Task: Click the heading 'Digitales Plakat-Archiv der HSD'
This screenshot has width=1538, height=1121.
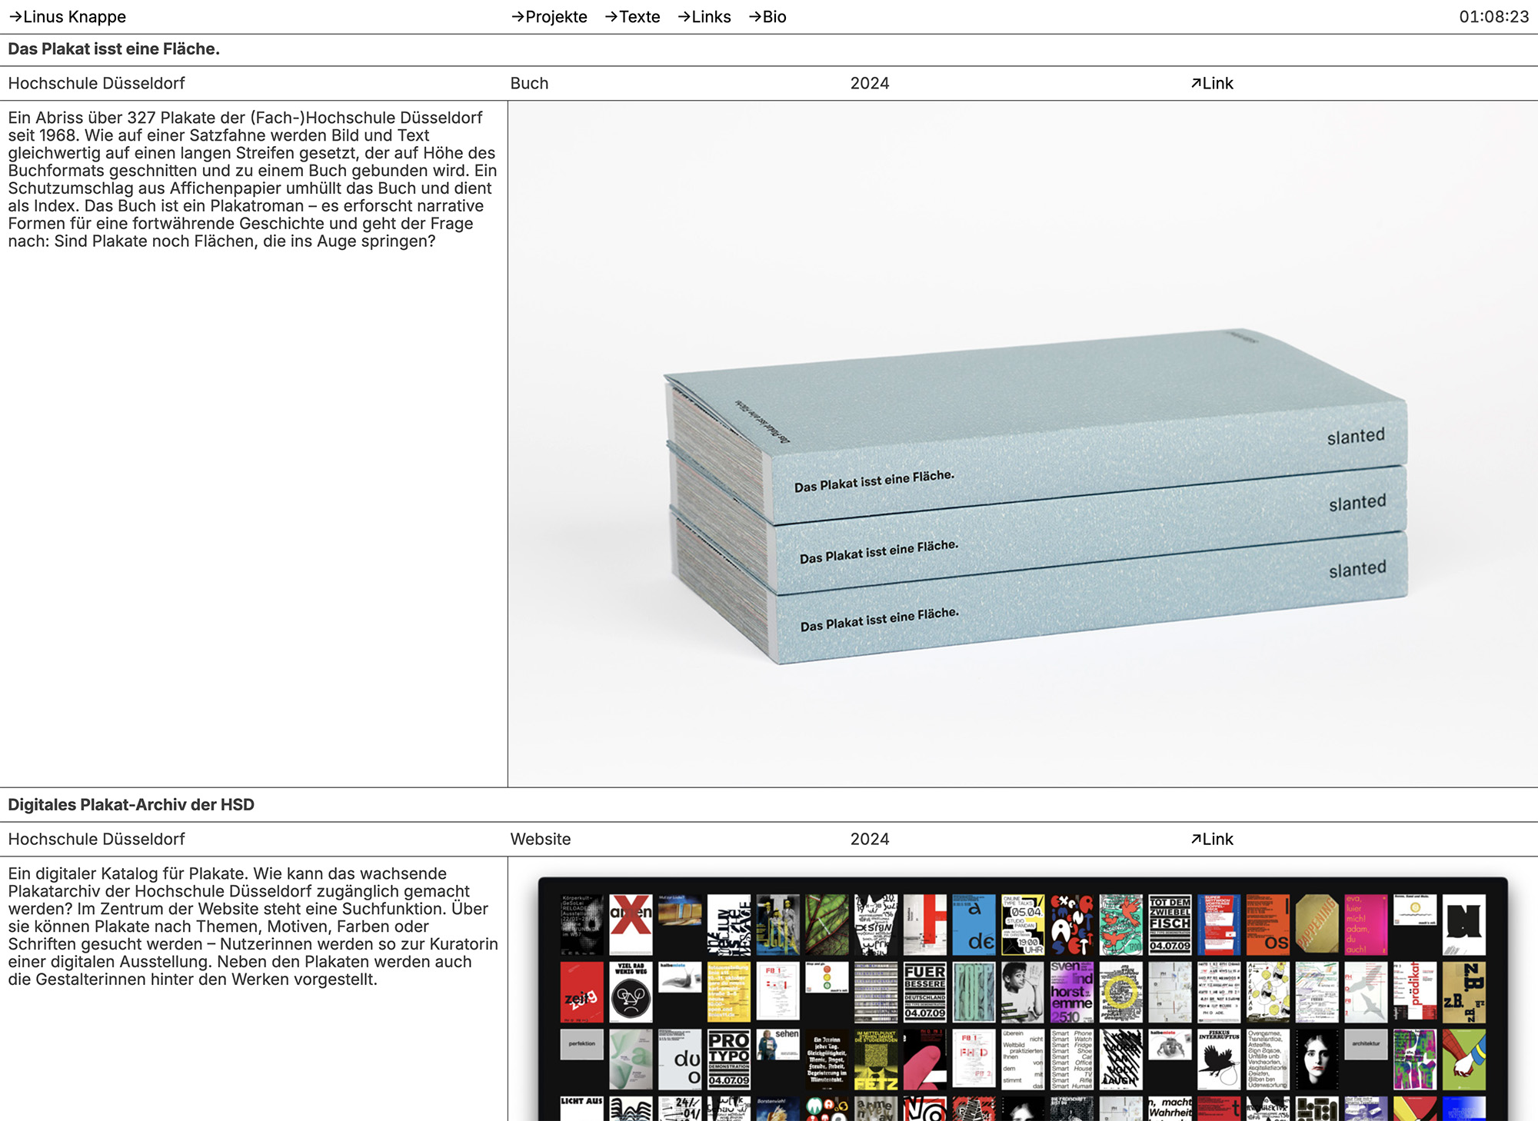Action: (131, 805)
